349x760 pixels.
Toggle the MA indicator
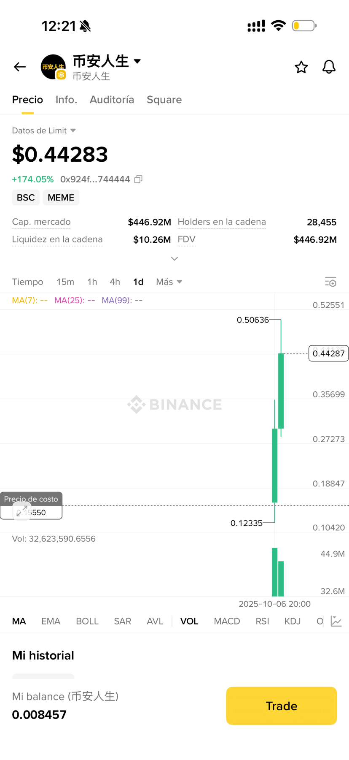(19, 621)
